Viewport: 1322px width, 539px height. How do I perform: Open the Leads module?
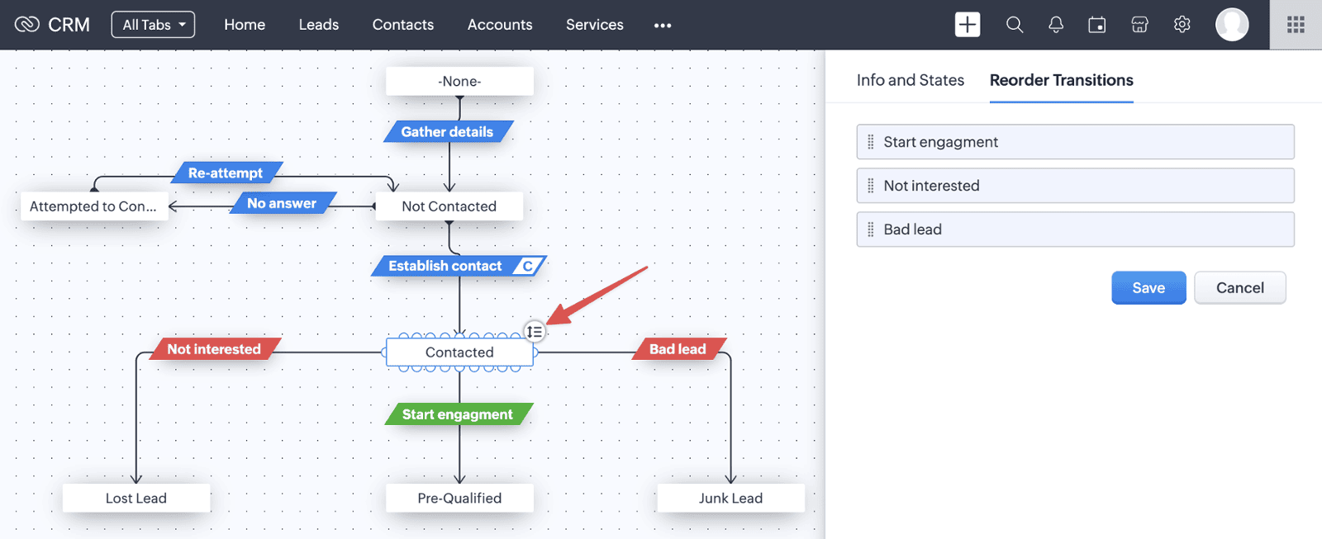point(319,25)
